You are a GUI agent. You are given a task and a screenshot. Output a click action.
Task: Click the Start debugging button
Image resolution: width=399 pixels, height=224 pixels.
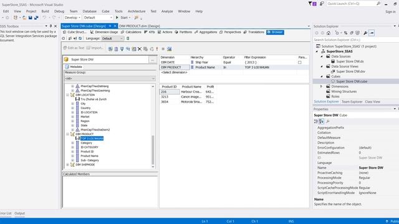point(123,17)
